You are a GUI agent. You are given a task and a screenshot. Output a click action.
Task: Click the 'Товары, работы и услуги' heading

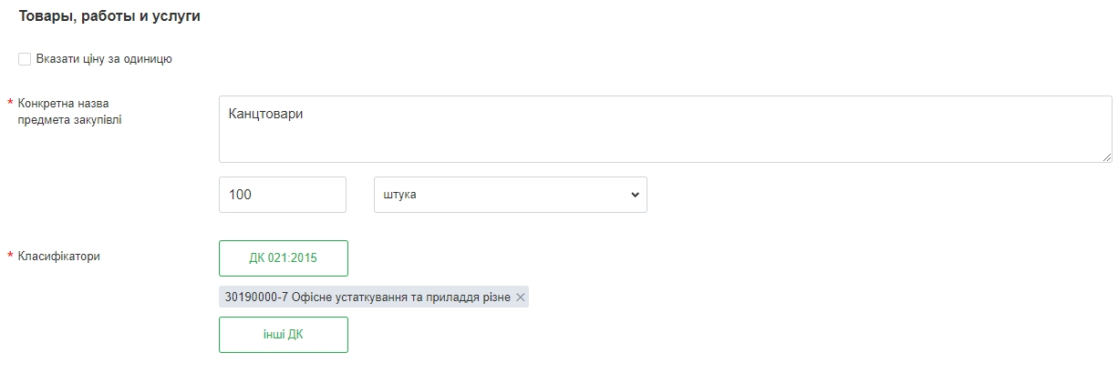(x=109, y=16)
